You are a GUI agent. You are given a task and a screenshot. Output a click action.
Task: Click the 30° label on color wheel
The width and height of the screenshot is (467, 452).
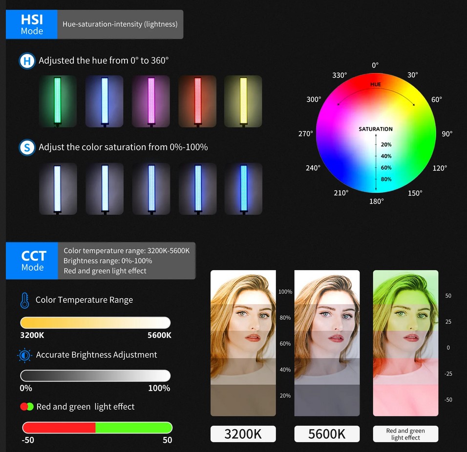pyautogui.click(x=412, y=75)
